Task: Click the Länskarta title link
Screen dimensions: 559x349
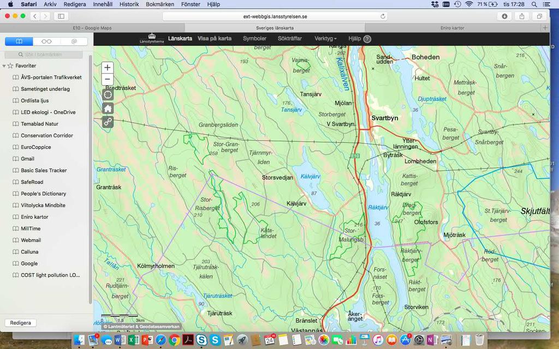Action: [180, 39]
